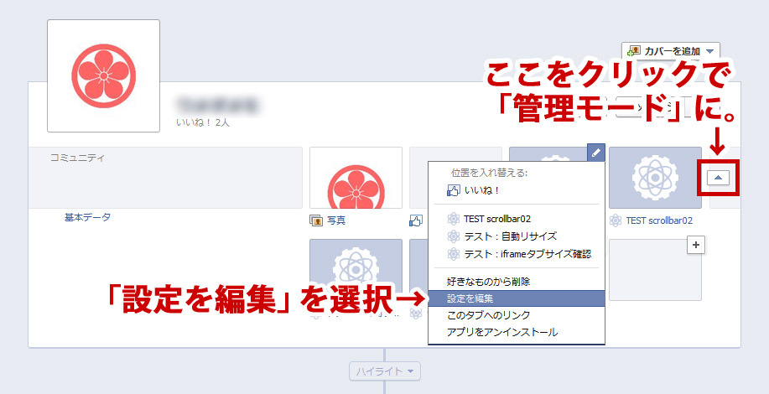The height and width of the screenshot is (394, 769).
Task: Click the コミュニティ category text
Action: pyautogui.click(x=77, y=158)
